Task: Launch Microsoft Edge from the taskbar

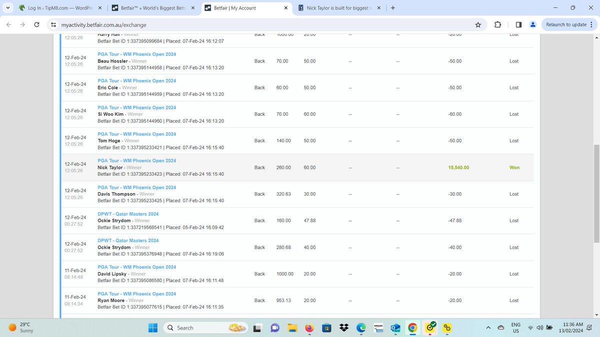Action: click(360, 328)
